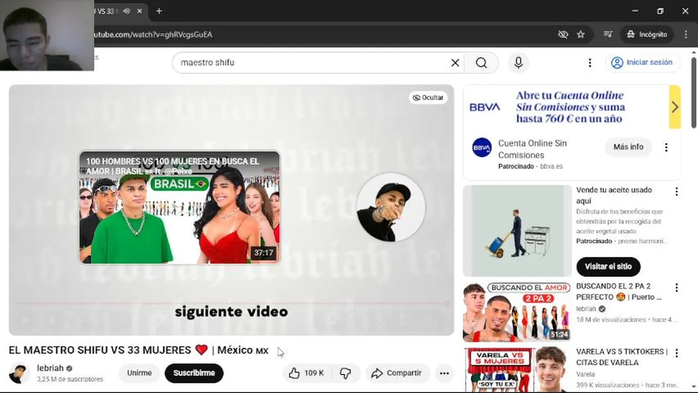Open lebriah channel name link
This screenshot has width=698, height=393.
click(50, 368)
